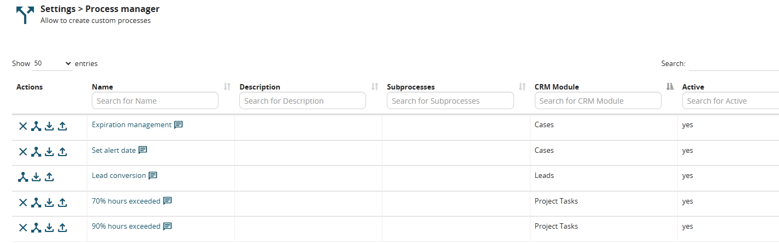
Task: Open the Set alert date link
Action: point(114,150)
